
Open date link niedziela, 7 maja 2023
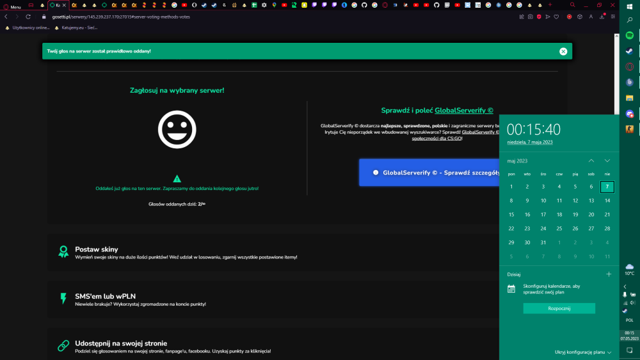(x=530, y=143)
